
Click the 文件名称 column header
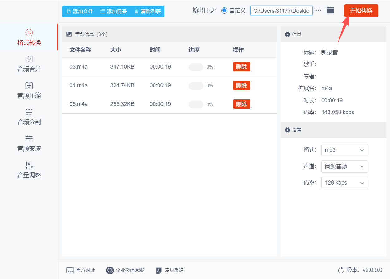(80, 50)
